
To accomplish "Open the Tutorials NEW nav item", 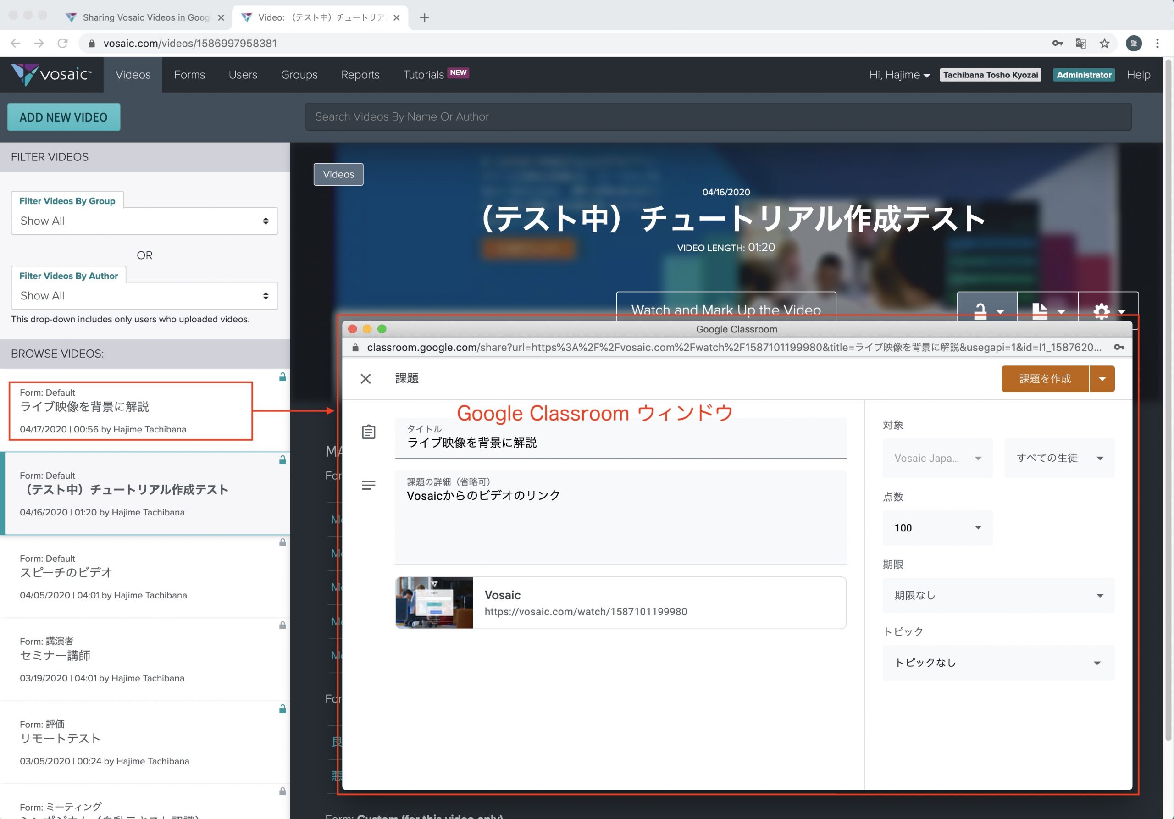I will [436, 75].
